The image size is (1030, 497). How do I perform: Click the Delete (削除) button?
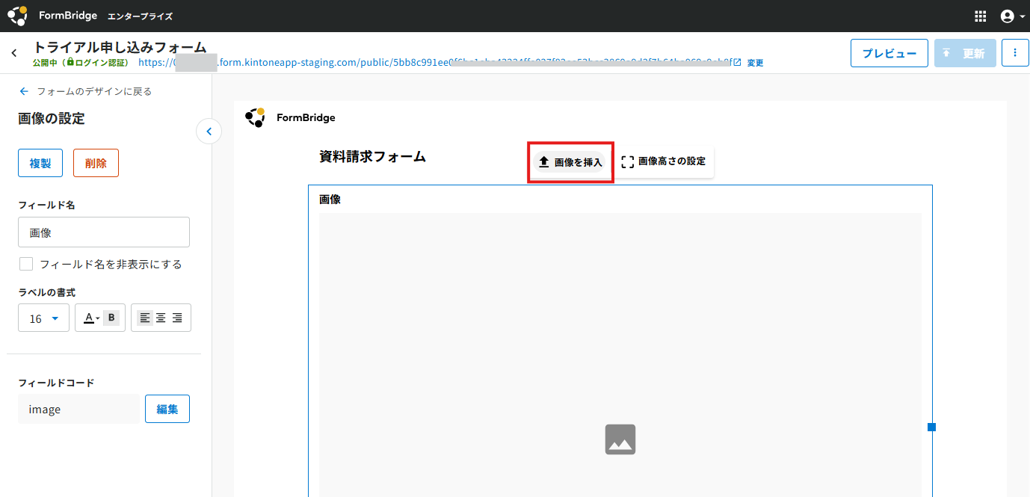(x=96, y=163)
